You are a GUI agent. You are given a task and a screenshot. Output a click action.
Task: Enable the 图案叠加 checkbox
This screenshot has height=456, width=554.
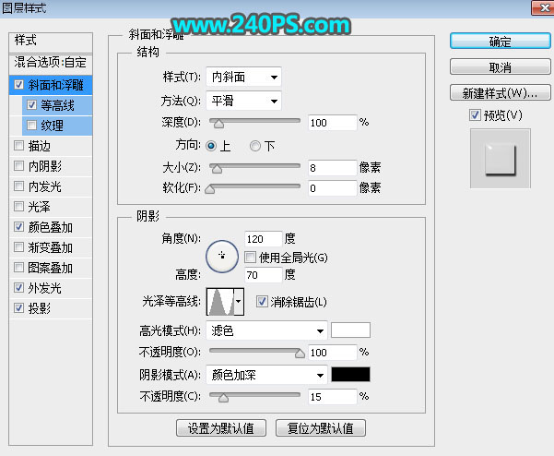[18, 268]
